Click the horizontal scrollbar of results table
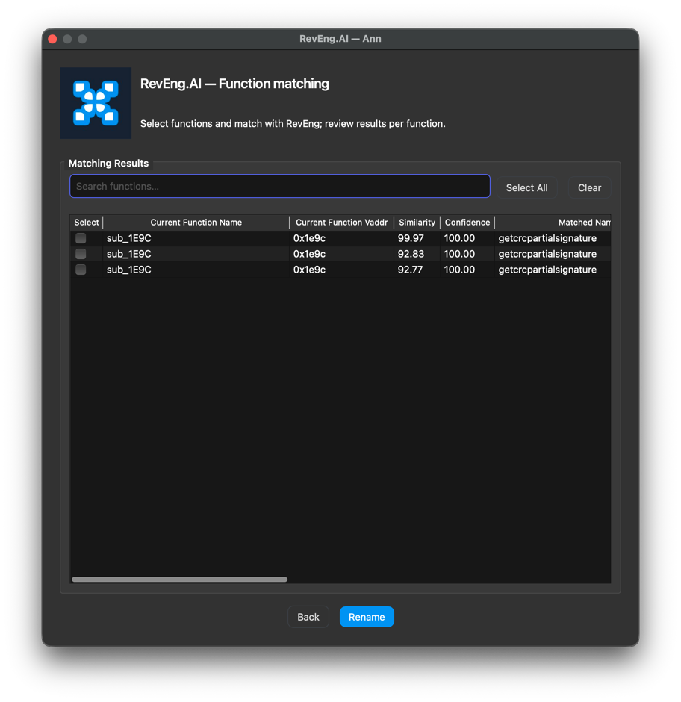The image size is (681, 702). [179, 580]
